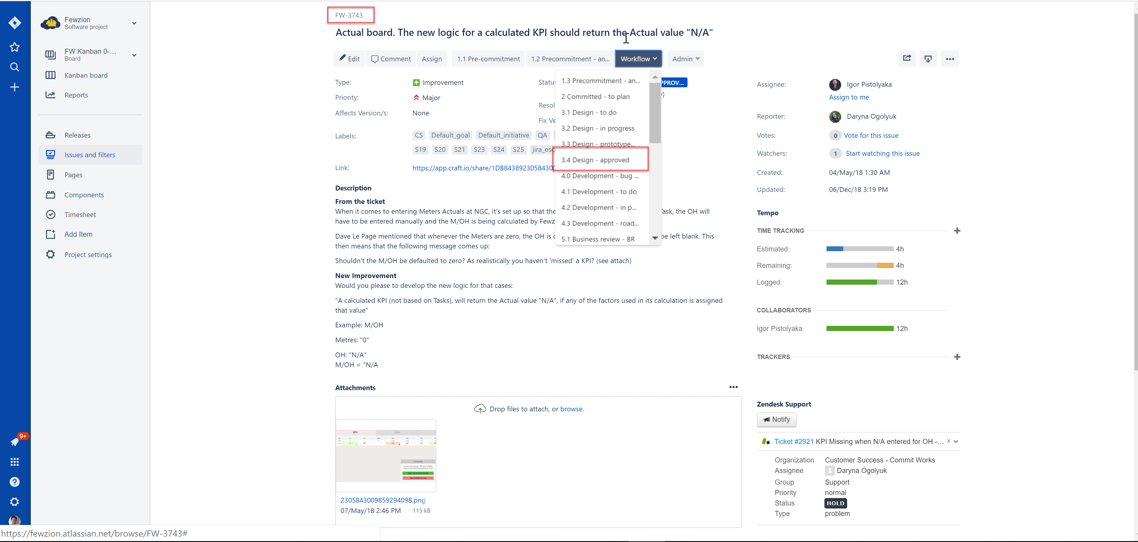This screenshot has width=1138, height=542.
Task: Click the Assign to me link
Action: pos(849,97)
